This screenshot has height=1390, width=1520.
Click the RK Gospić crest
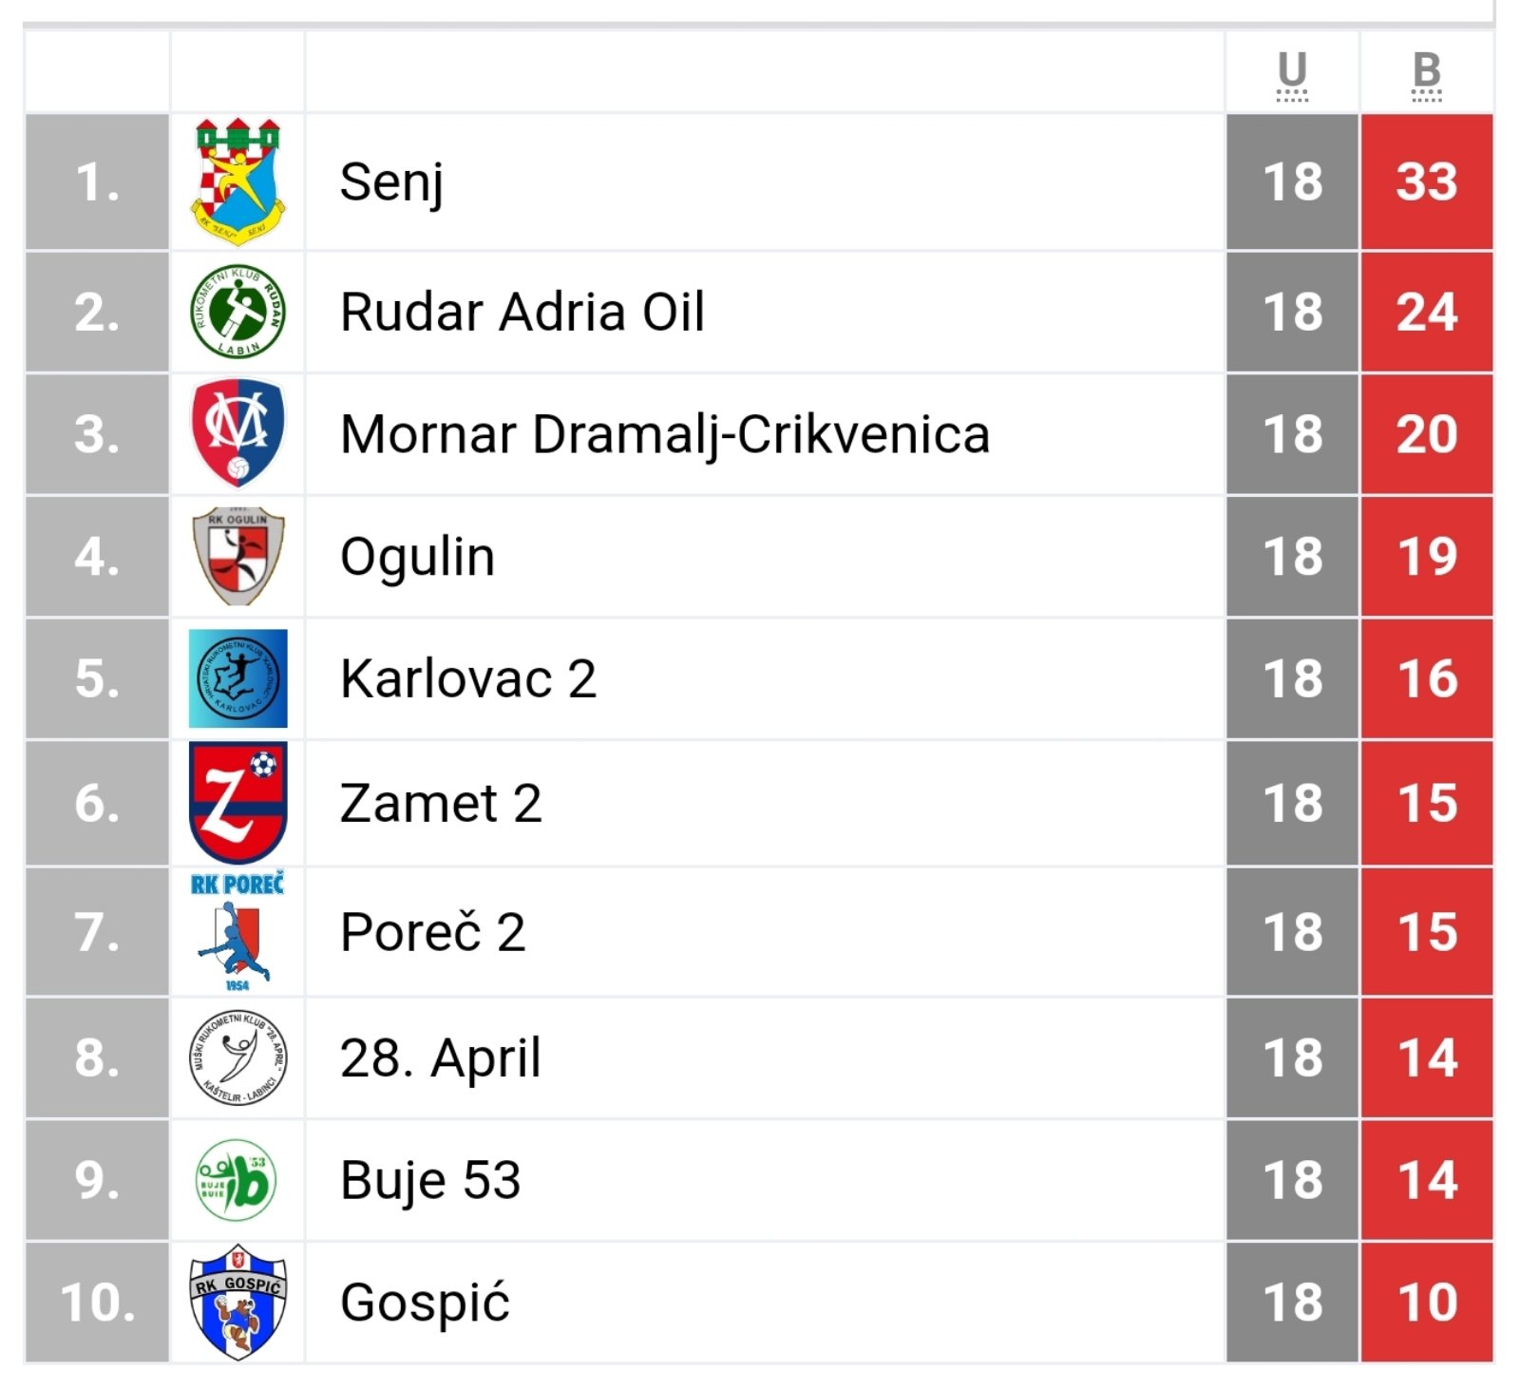point(237,1302)
